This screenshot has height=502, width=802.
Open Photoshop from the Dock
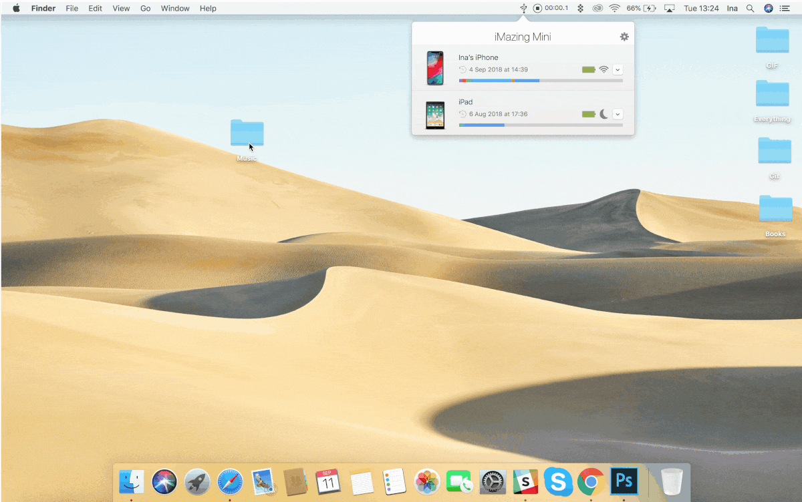coord(624,481)
